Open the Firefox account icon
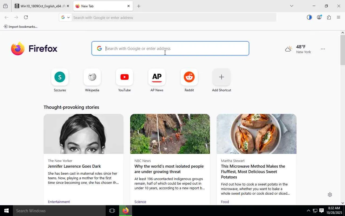Screen dimensions: 345x216 click(x=319, y=17)
